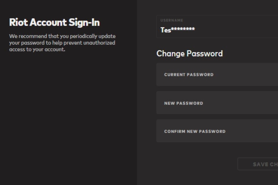The image size is (278, 185).
Task: Click the CURRENT PASSWORD label text
Action: [189, 75]
